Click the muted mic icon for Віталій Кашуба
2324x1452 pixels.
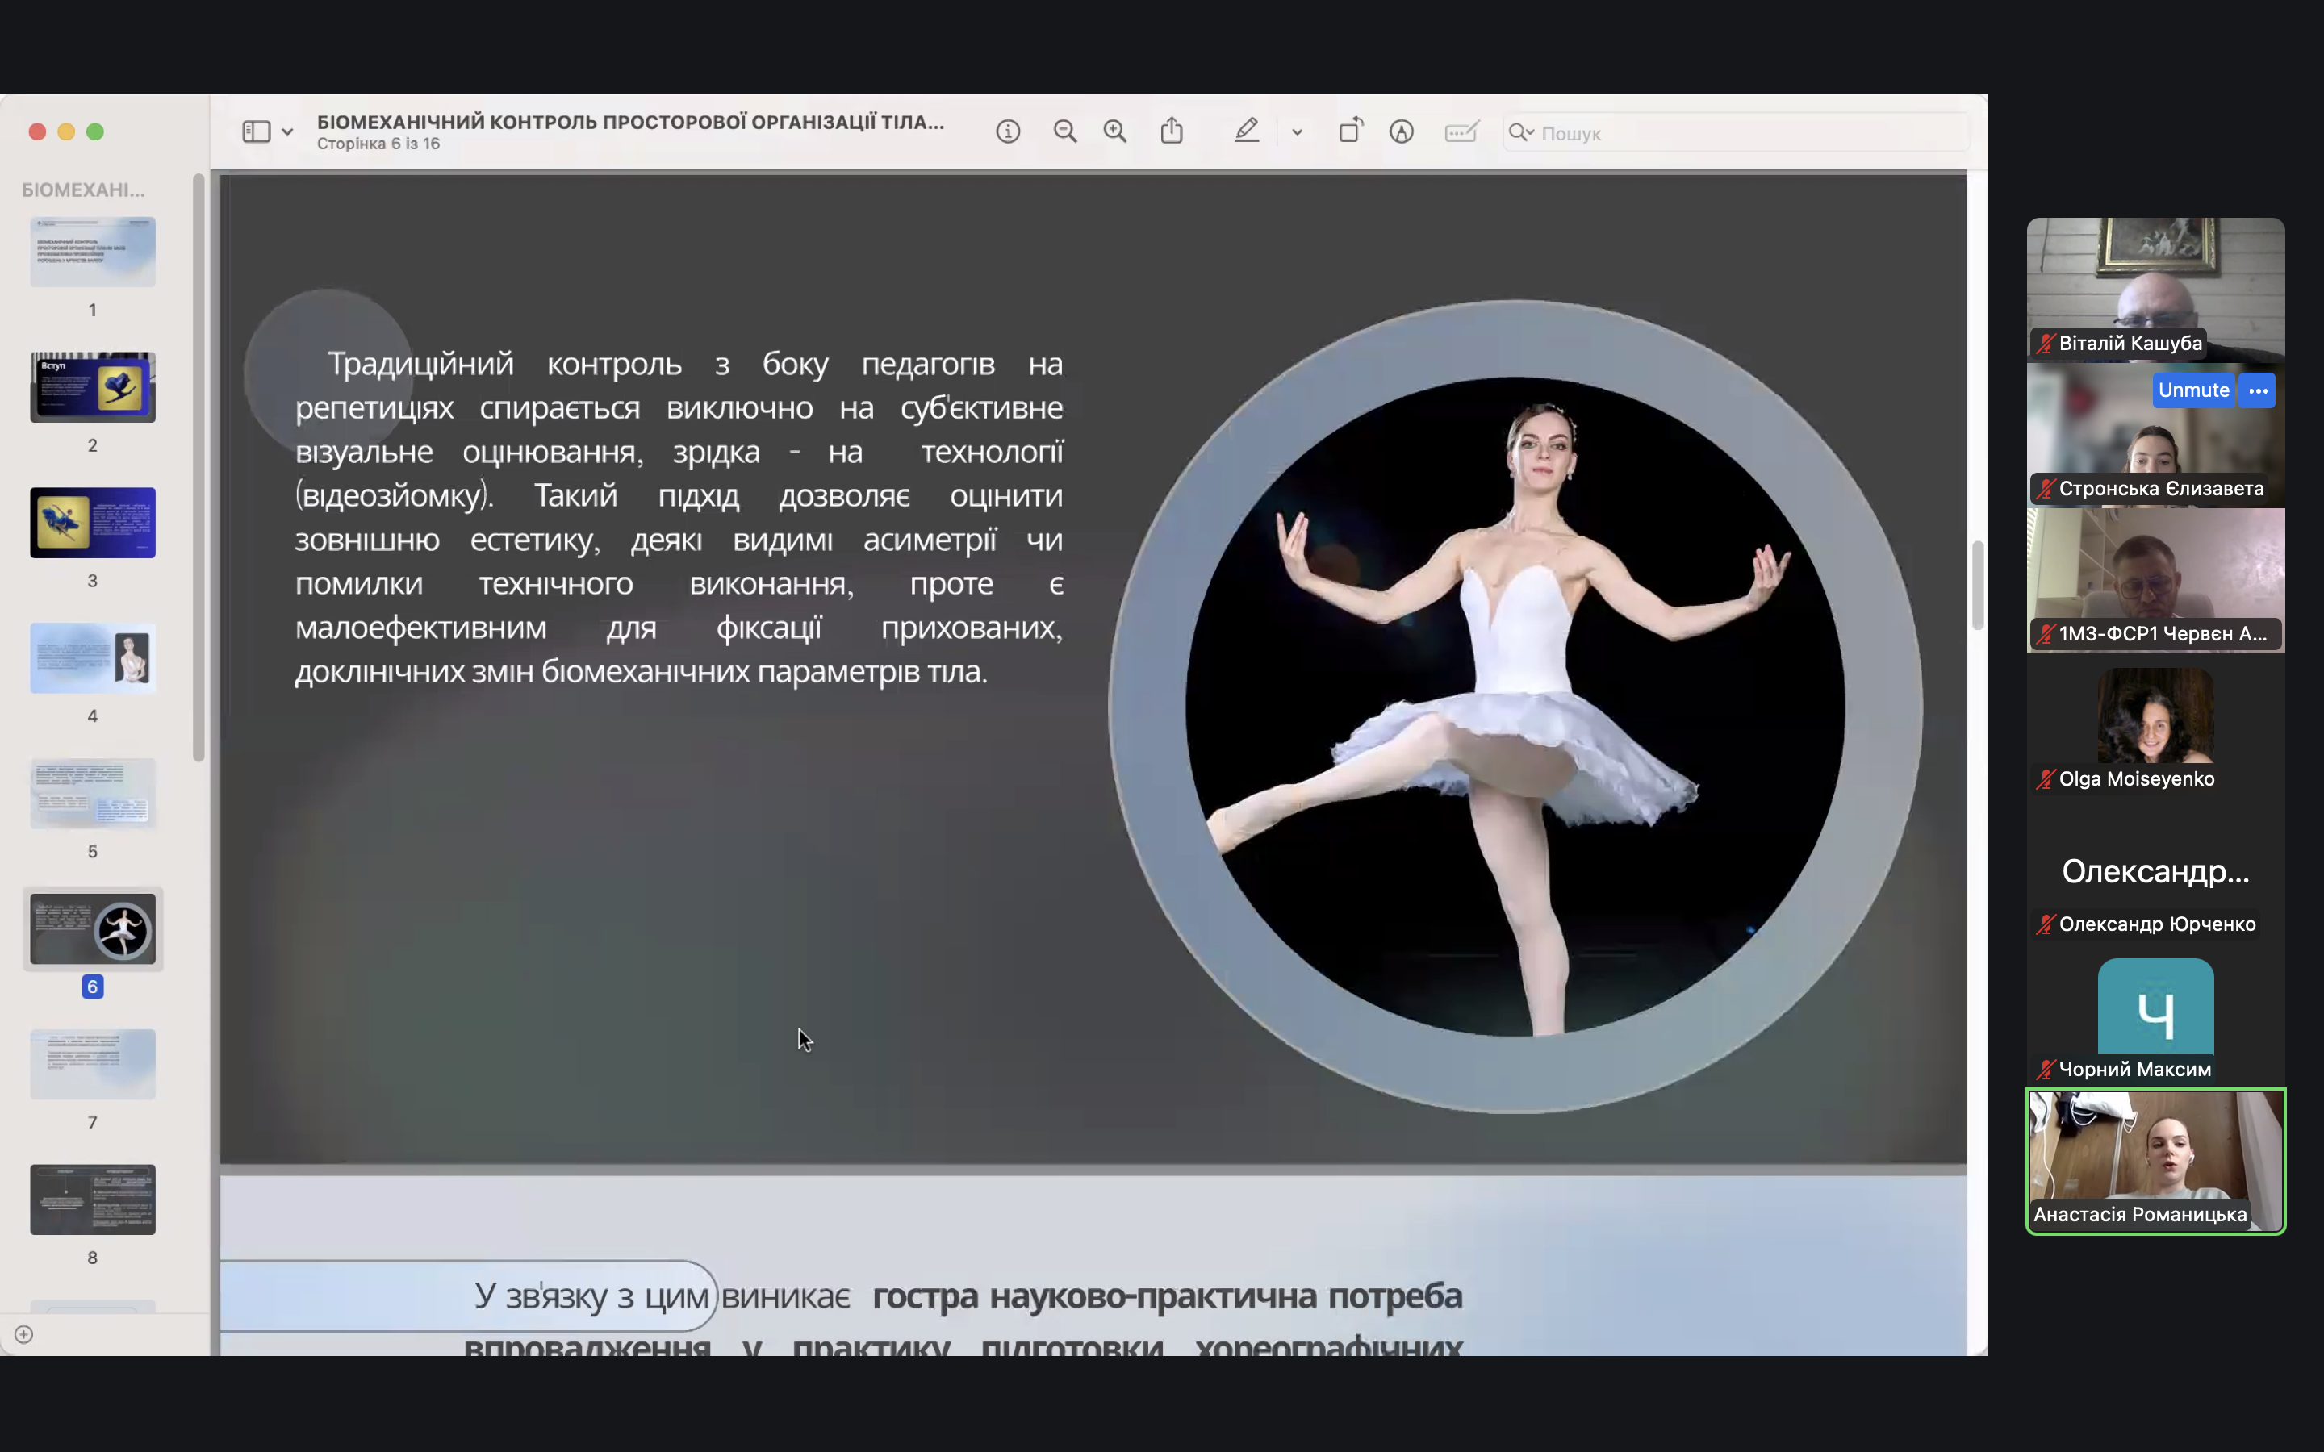(2046, 344)
